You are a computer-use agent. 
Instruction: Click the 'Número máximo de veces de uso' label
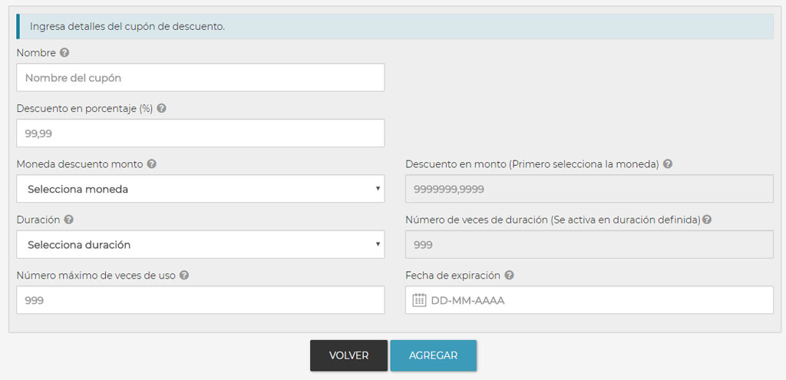tap(96, 276)
